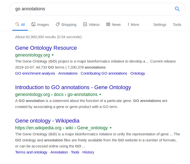
Task: Switch to the Images tab label
Action: tap(43, 25)
